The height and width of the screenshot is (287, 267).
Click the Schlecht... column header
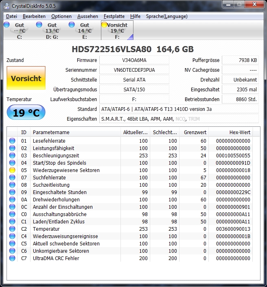pyautogui.click(x=165, y=132)
